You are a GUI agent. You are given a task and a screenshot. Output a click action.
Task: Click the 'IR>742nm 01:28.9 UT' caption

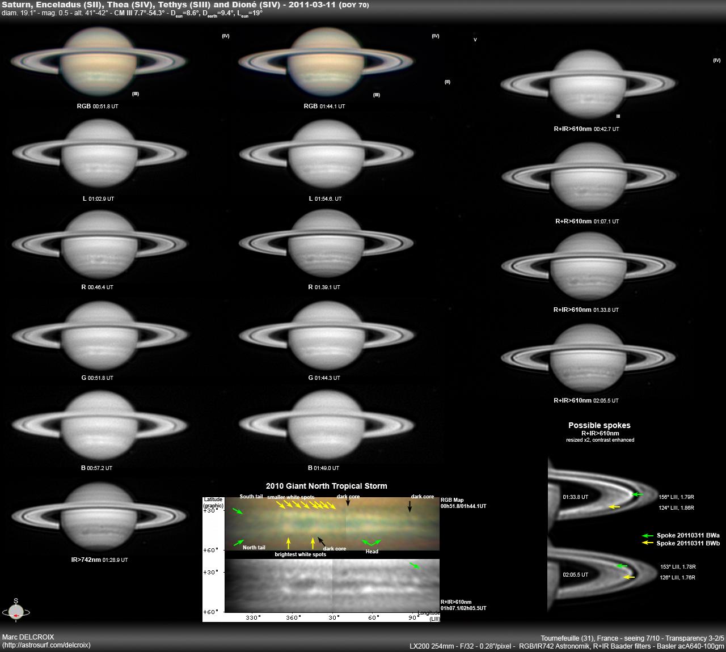[x=99, y=560]
